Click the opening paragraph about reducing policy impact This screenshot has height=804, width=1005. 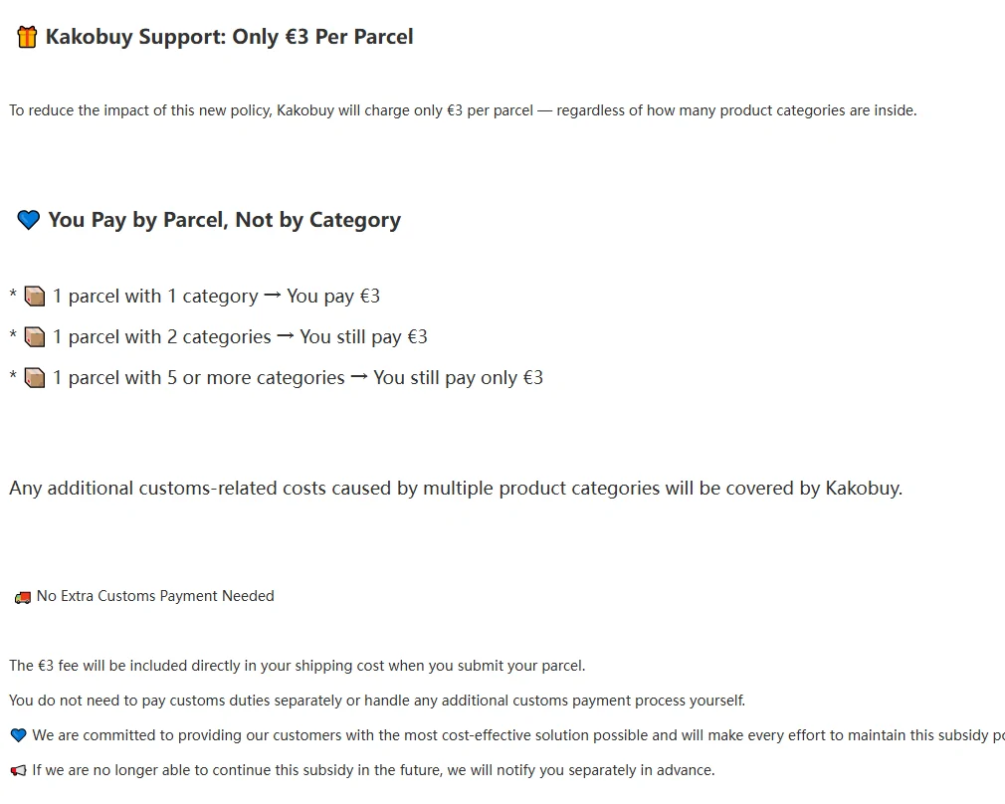pyautogui.click(x=463, y=110)
